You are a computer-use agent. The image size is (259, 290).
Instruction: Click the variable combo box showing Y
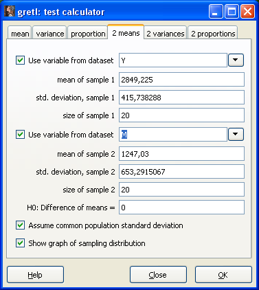point(173,60)
